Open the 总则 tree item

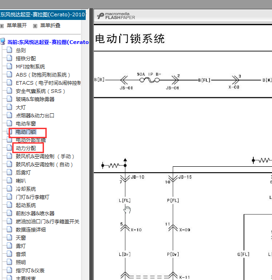tap(21, 50)
